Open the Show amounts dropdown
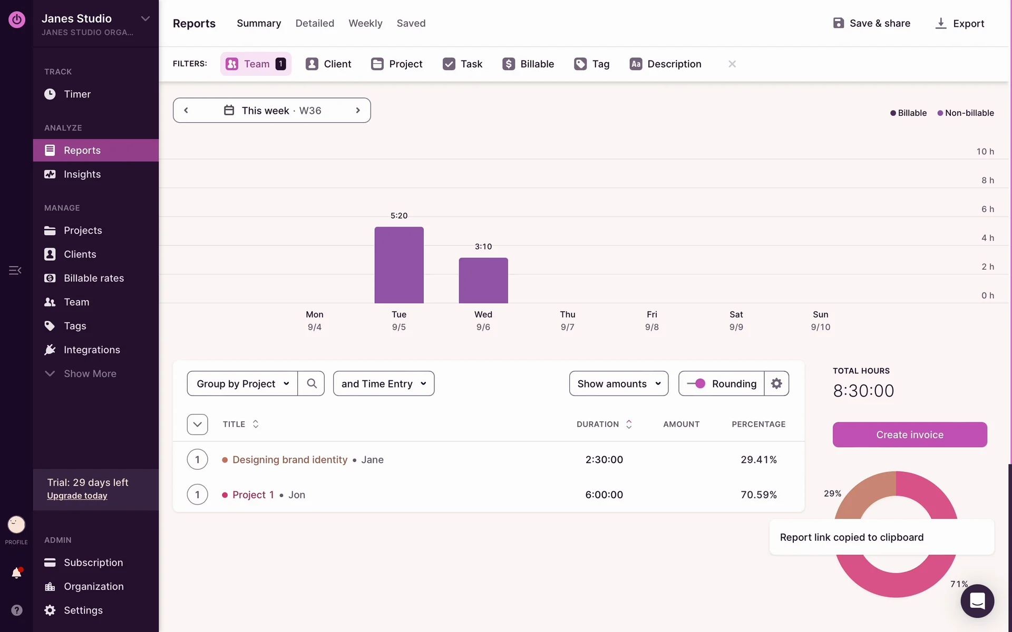Image resolution: width=1012 pixels, height=632 pixels. point(618,383)
